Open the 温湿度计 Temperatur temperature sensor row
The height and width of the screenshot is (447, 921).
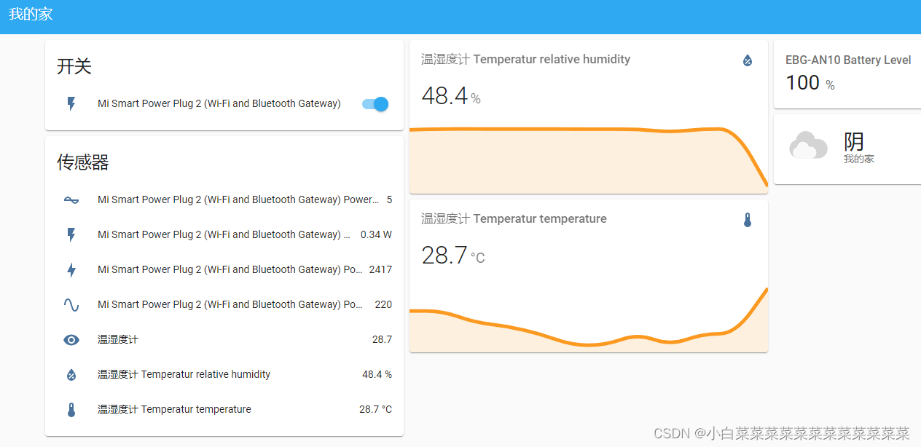coord(174,409)
